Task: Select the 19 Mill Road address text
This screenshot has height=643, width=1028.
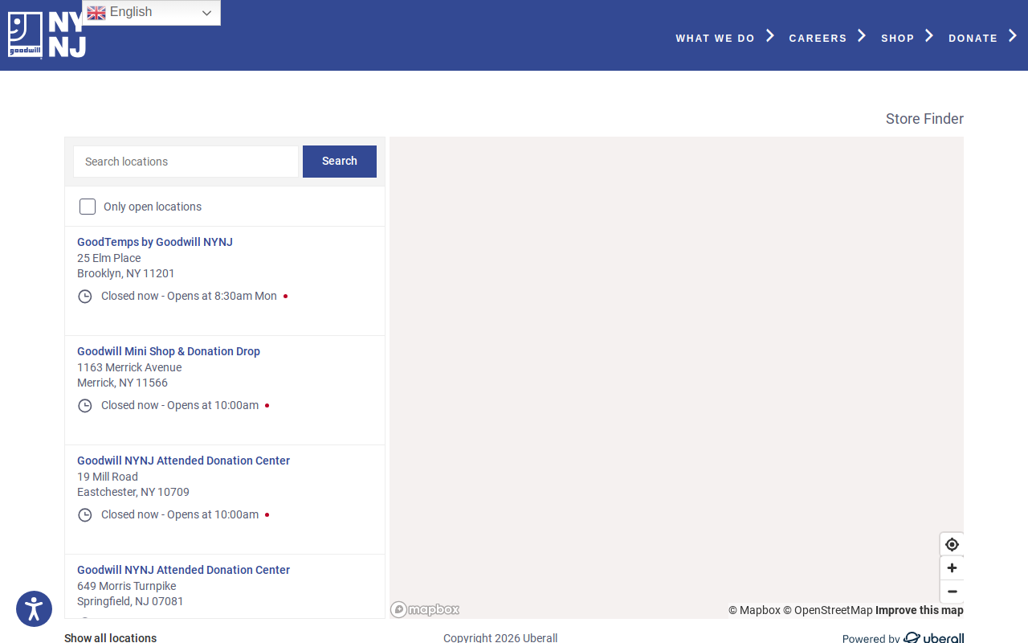Action: [108, 477]
